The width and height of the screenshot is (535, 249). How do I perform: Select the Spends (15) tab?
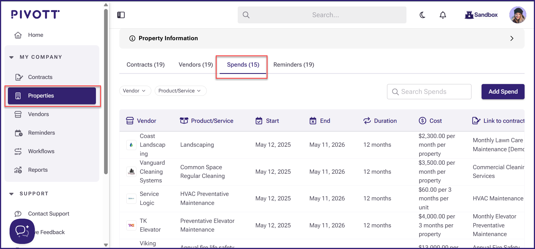tap(243, 65)
